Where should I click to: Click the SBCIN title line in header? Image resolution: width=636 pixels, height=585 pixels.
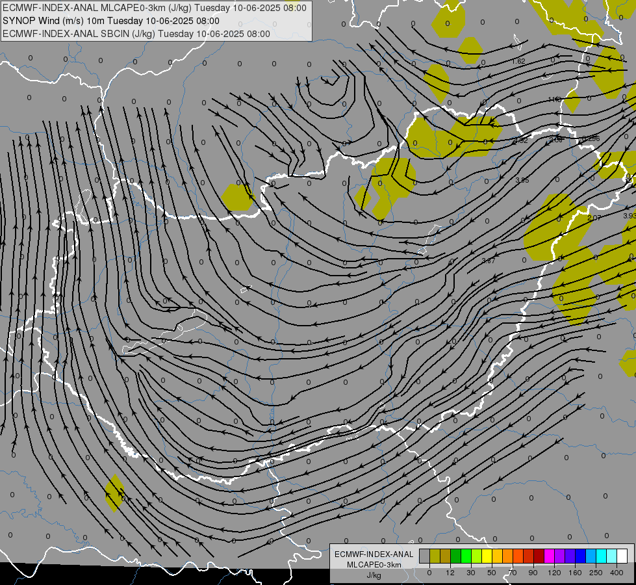point(136,34)
